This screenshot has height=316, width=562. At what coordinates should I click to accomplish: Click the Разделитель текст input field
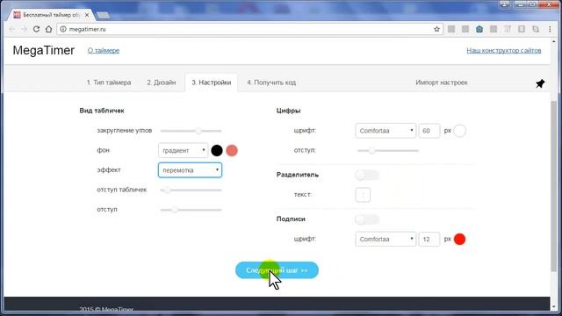tap(363, 195)
